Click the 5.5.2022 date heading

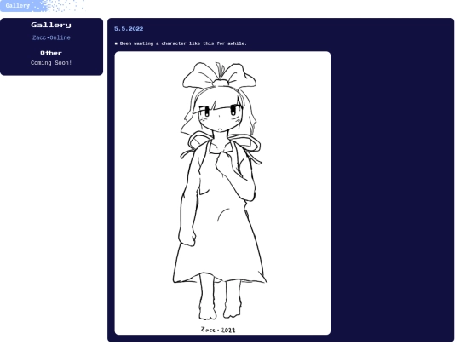tap(129, 29)
